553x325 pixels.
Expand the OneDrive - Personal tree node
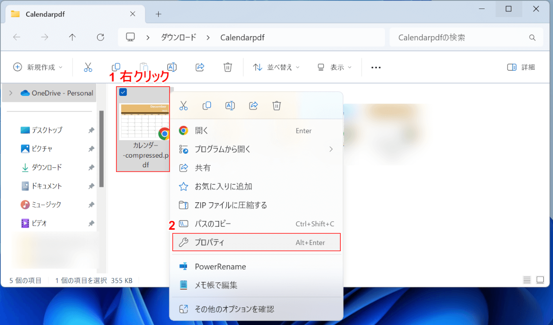pyautogui.click(x=11, y=93)
